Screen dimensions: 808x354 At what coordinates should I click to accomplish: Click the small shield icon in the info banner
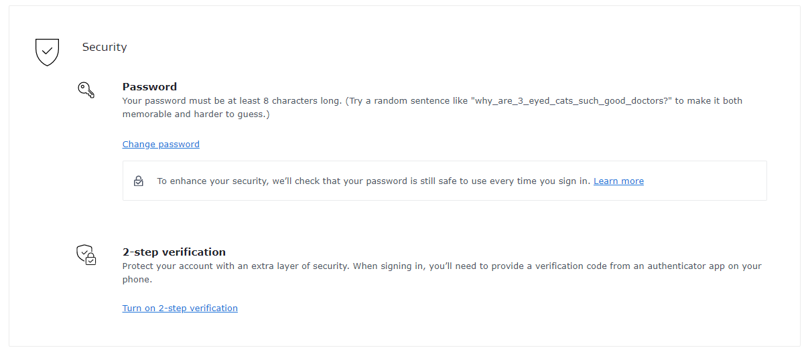pos(139,181)
